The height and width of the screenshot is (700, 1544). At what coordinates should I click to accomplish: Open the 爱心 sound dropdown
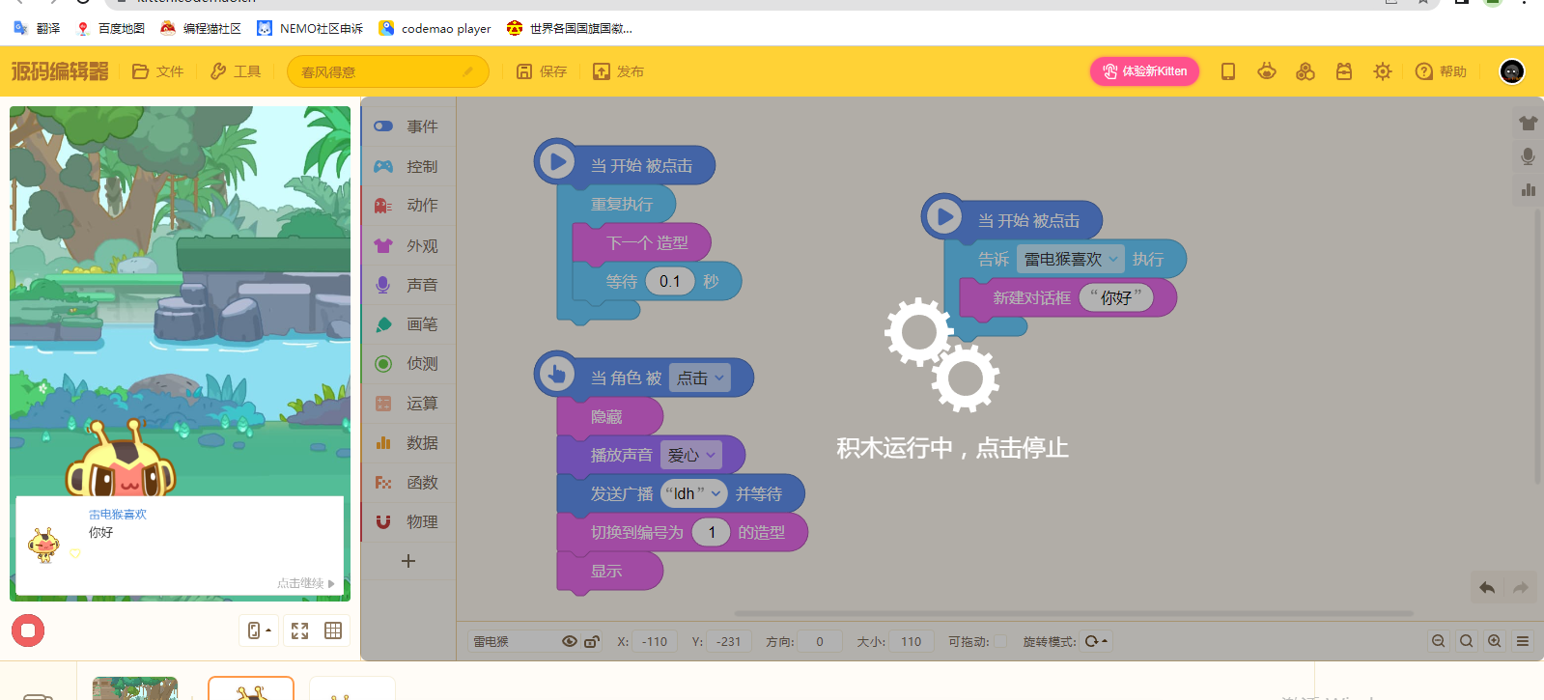point(690,455)
